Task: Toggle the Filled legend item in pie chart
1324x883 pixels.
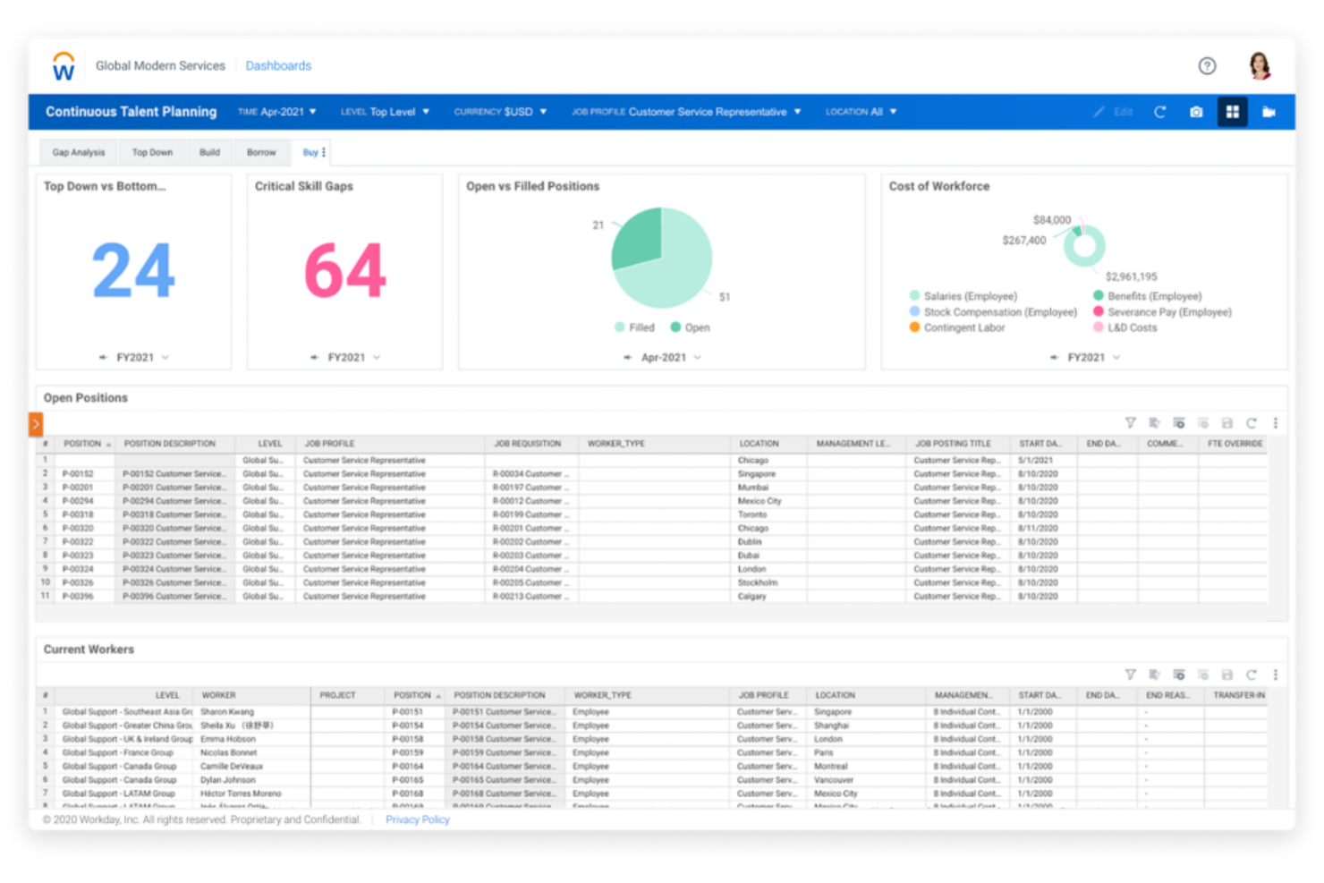Action: 635,327
